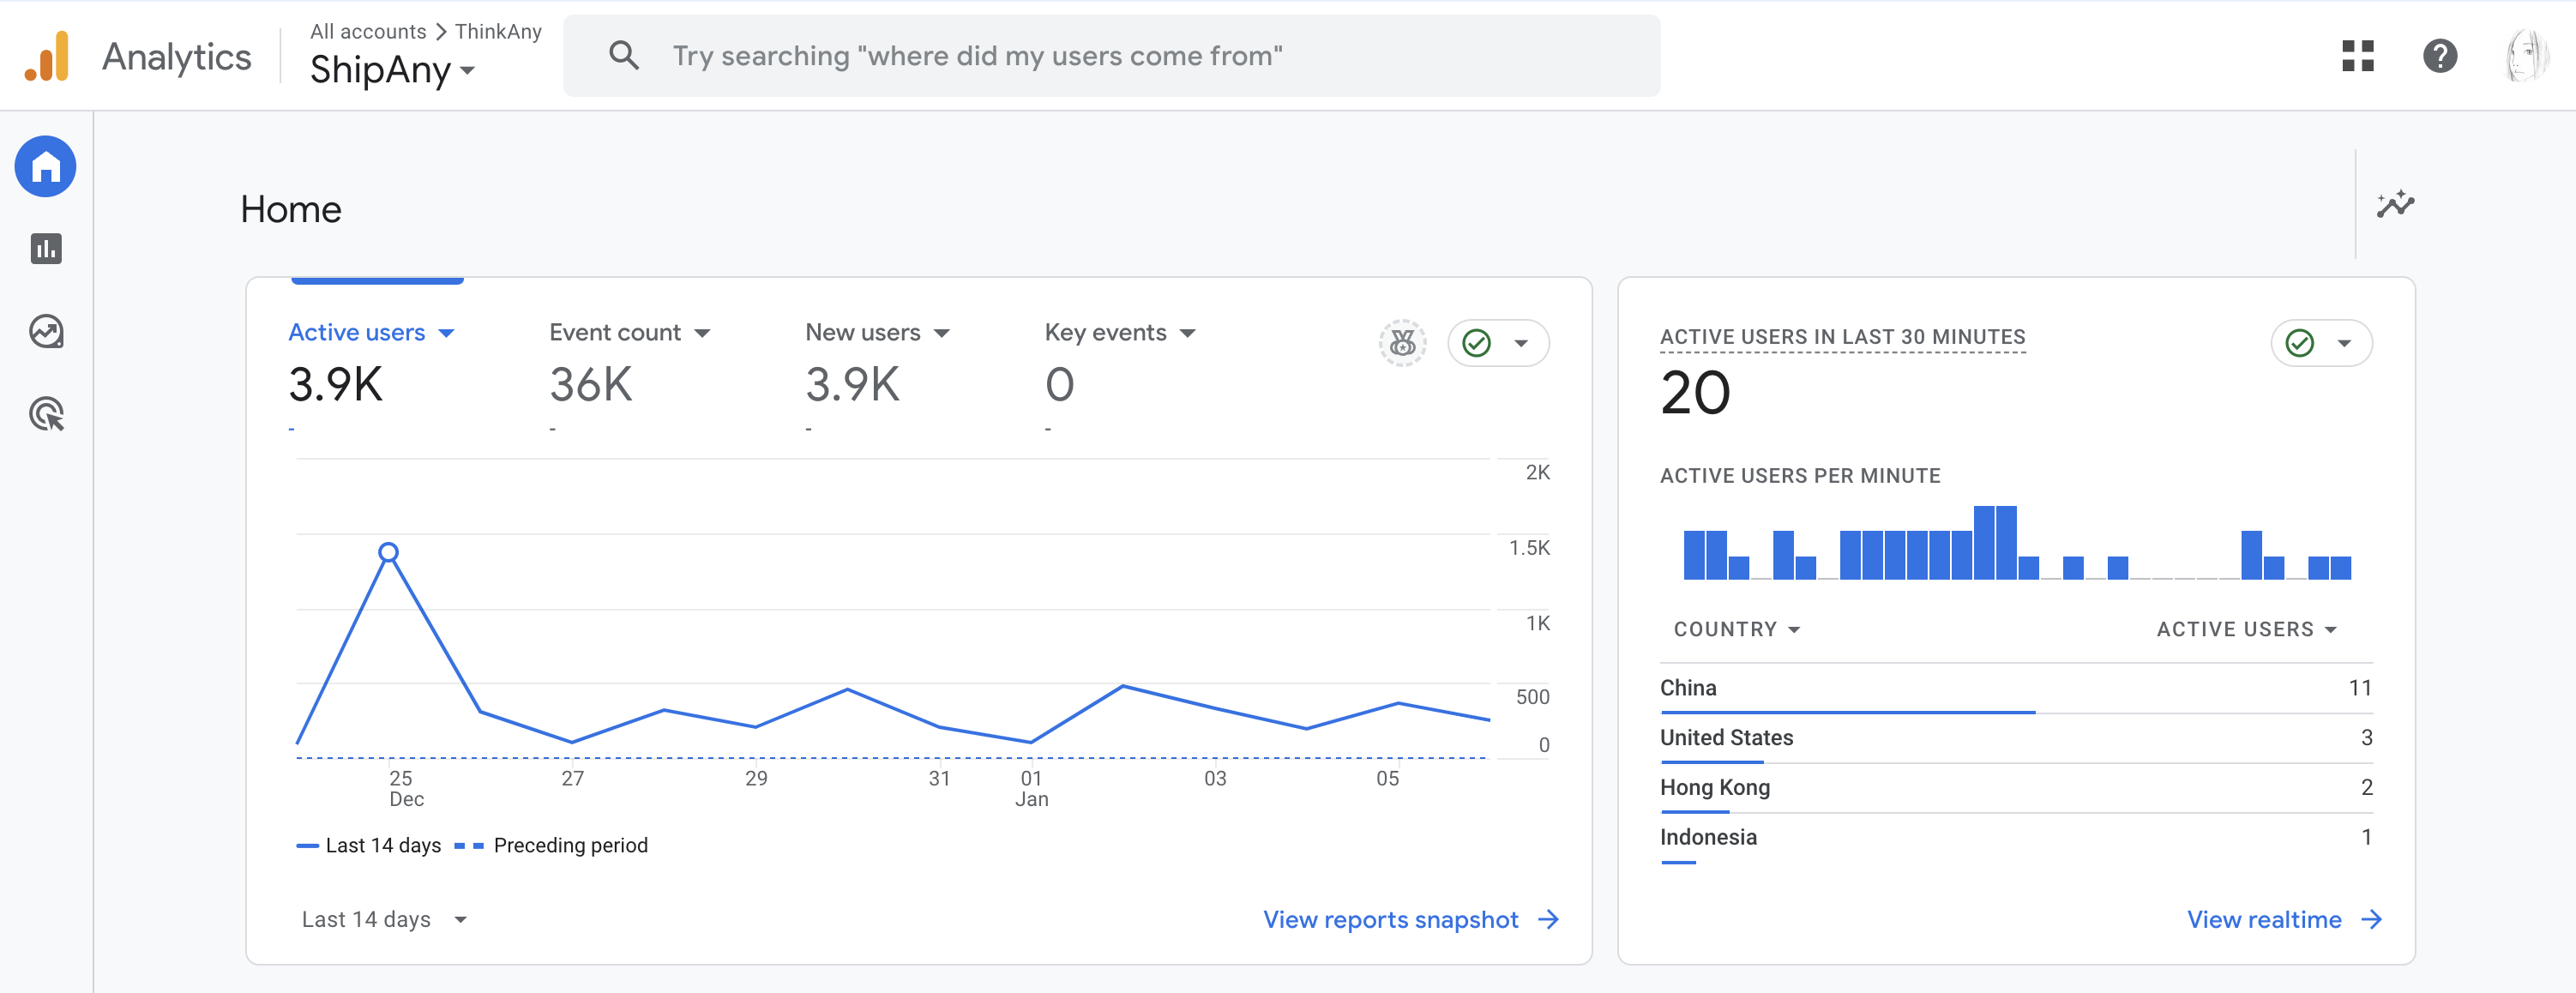Open data quality dropdown on users card
2576x993 pixels.
(1498, 343)
